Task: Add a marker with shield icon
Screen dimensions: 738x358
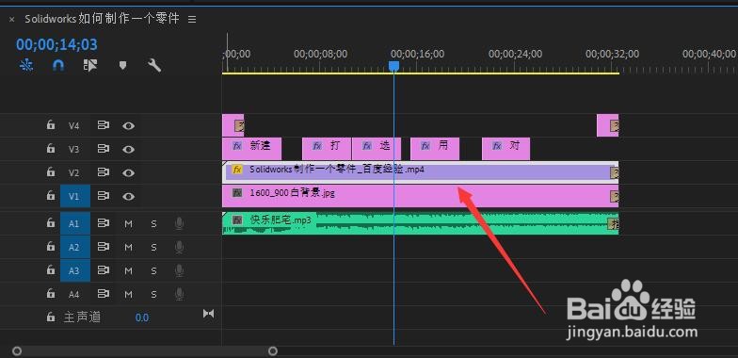Action: pyautogui.click(x=122, y=65)
